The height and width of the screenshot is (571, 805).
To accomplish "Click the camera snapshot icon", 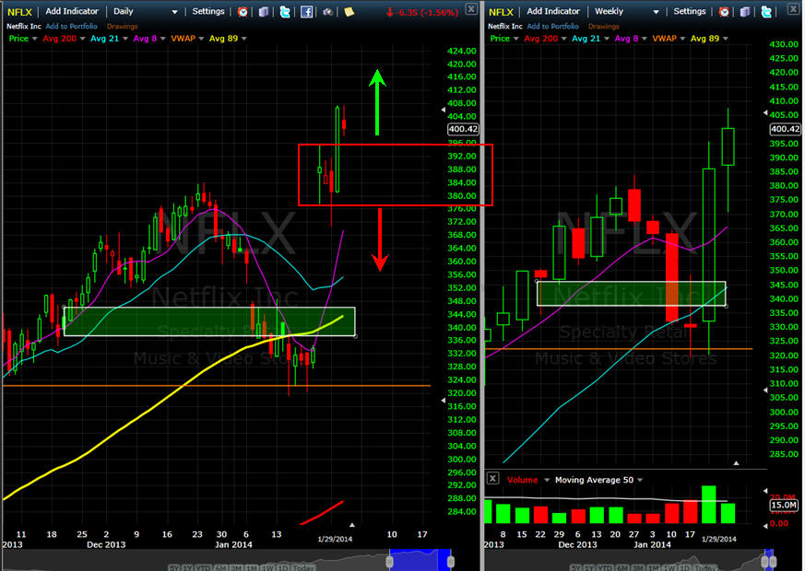I will pos(327,12).
